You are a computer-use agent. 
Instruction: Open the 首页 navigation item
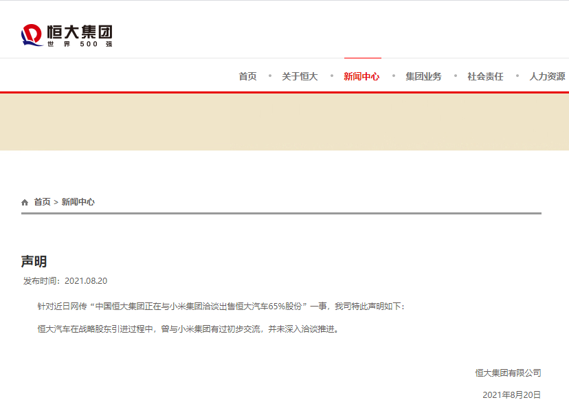tap(247, 76)
